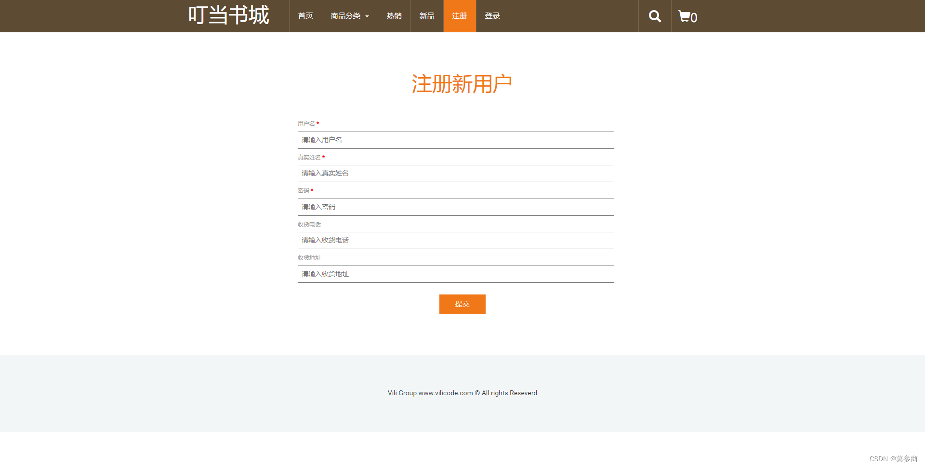925x467 pixels.
Task: Focus the 用户名 input field
Action: coord(456,140)
